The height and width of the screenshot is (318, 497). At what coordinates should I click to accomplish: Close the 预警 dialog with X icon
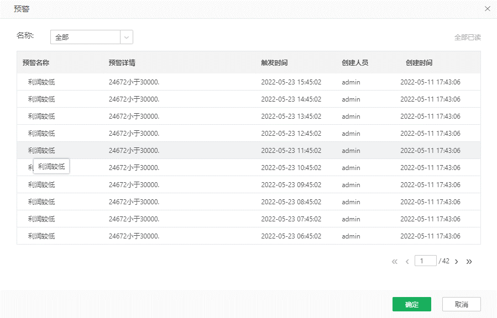point(487,9)
